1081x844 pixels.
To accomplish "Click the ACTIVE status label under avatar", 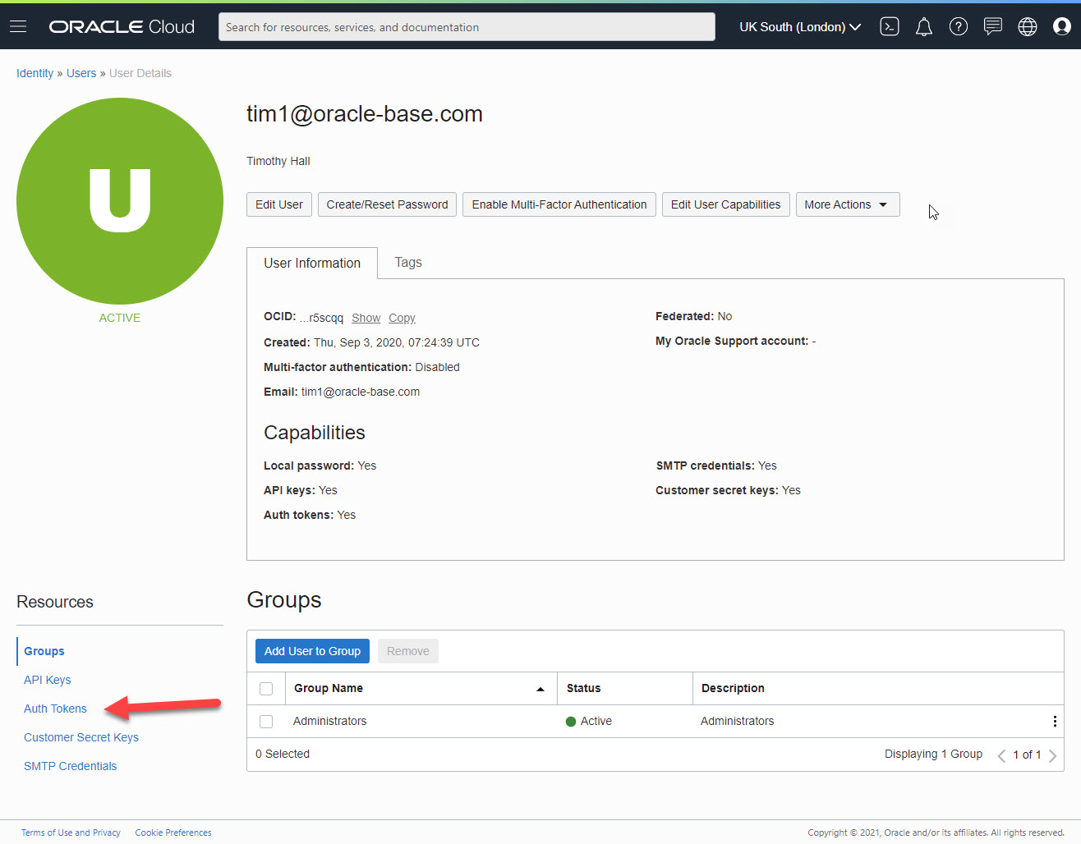I will [x=120, y=318].
